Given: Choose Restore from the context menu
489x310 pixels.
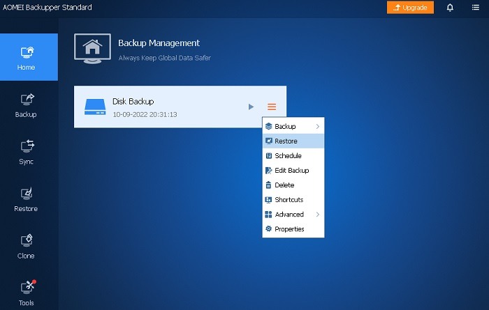Looking at the screenshot, I should pyautogui.click(x=293, y=141).
